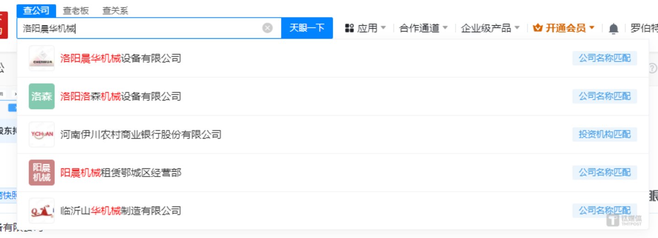Open the 企业级产品 dropdown
Screen dimensions: 658x238
point(490,28)
